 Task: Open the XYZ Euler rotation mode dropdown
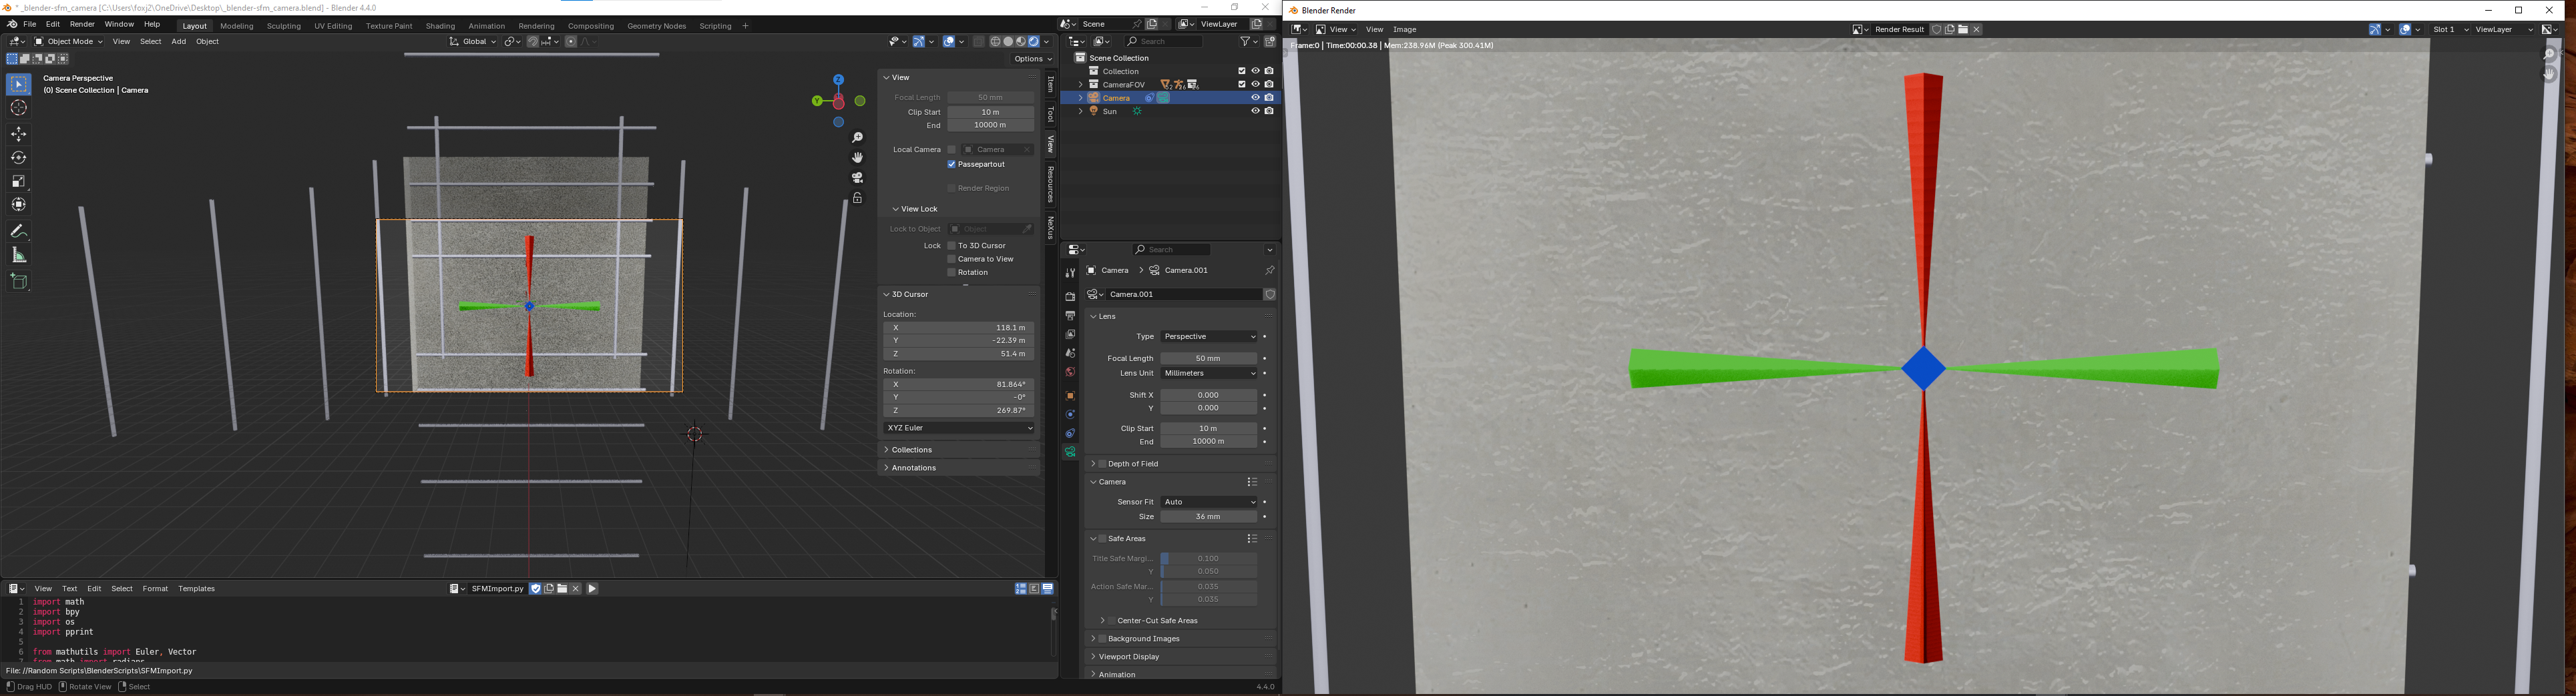[960, 429]
